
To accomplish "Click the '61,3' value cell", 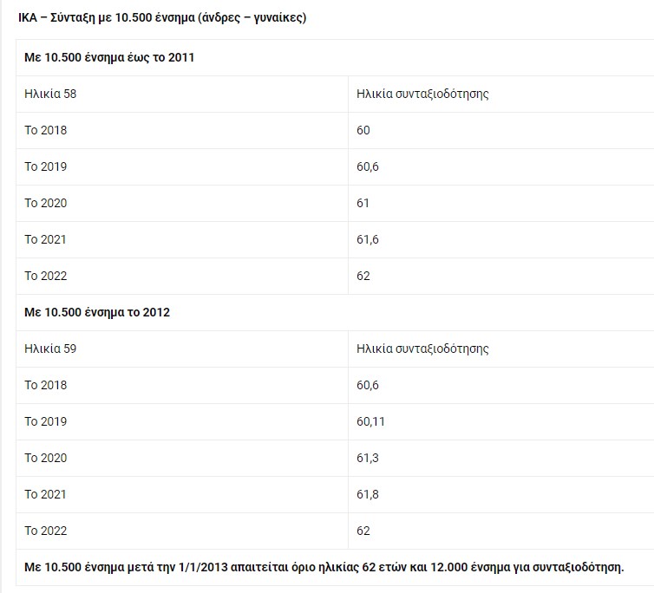I will [368, 458].
